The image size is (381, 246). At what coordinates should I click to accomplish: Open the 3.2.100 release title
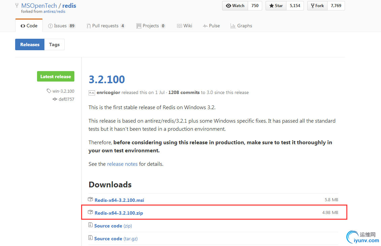point(107,79)
